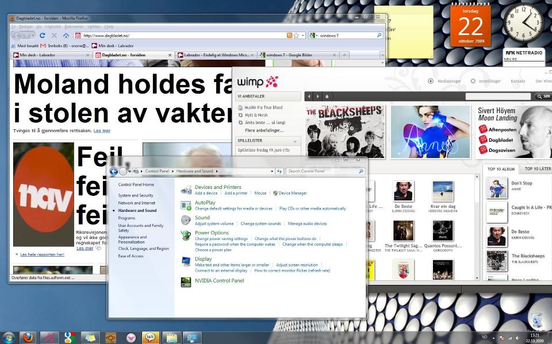552x344 pixels.
Task: Switch to Labrador - Endelig et Windows tab
Action: click(216, 55)
